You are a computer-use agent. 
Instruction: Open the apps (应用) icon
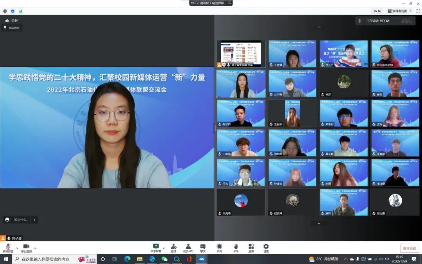click(x=251, y=246)
